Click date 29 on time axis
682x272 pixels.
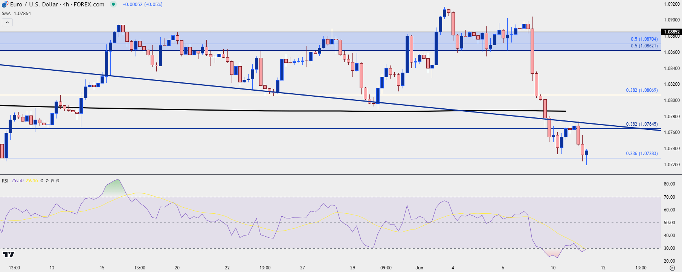tap(352, 268)
